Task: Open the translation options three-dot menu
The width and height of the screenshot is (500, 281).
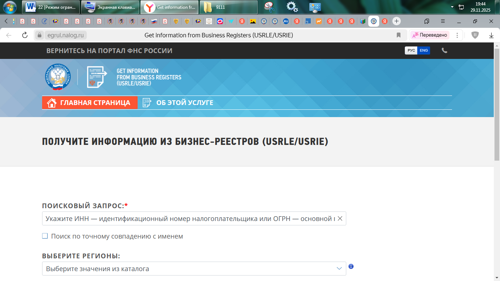Action: [x=457, y=35]
